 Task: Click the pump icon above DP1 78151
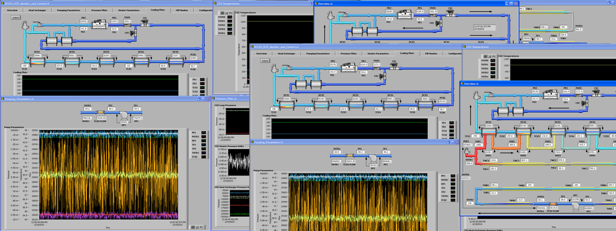click(124, 116)
